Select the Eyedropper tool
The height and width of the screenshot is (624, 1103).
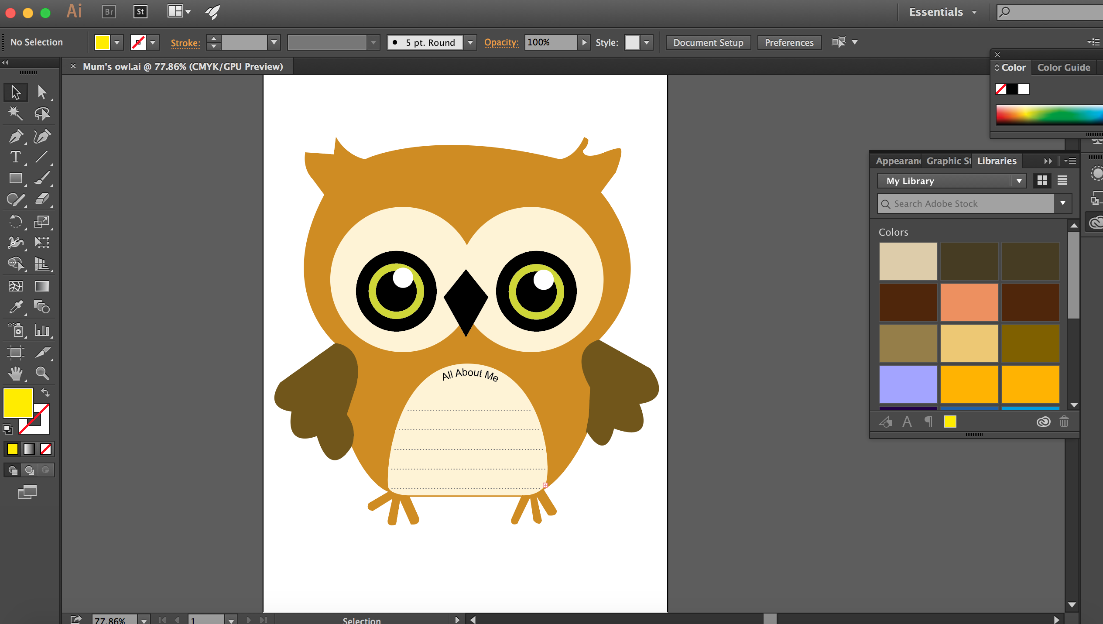16,307
